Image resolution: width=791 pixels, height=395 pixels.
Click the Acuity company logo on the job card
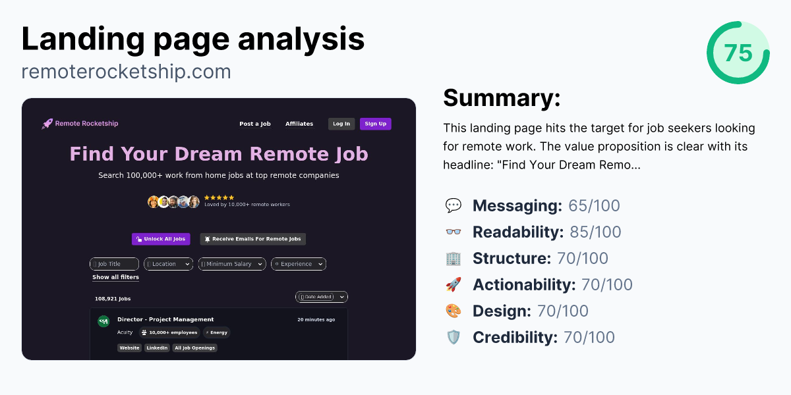pyautogui.click(x=103, y=321)
